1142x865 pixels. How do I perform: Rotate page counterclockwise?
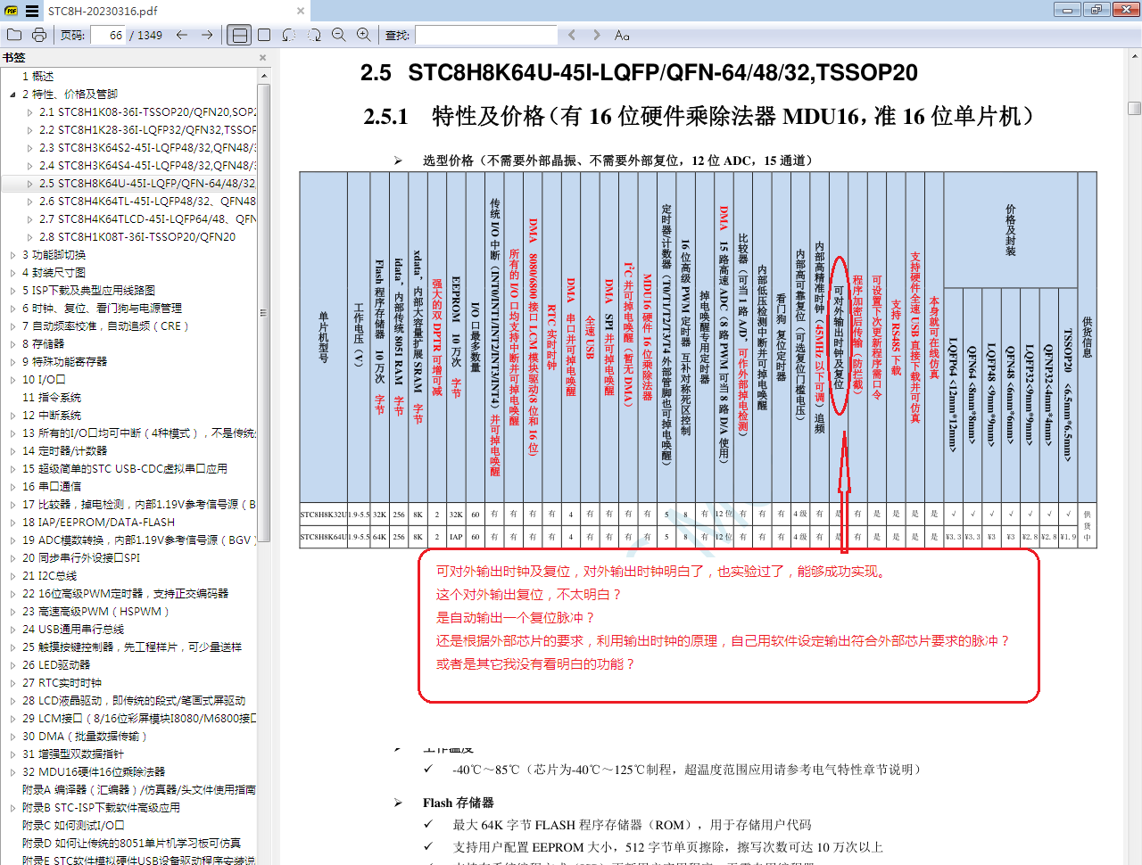[289, 35]
